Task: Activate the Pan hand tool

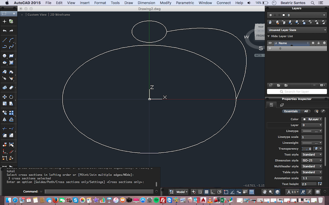Action: pos(264,192)
